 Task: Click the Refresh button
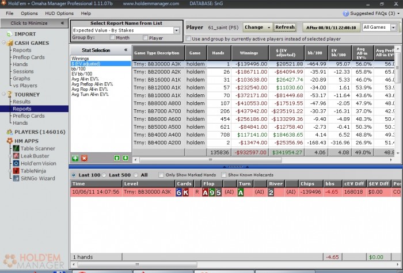(x=285, y=27)
